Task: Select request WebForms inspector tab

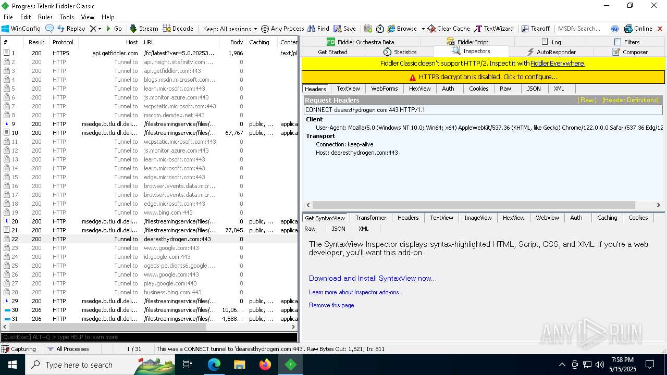Action: coord(385,89)
